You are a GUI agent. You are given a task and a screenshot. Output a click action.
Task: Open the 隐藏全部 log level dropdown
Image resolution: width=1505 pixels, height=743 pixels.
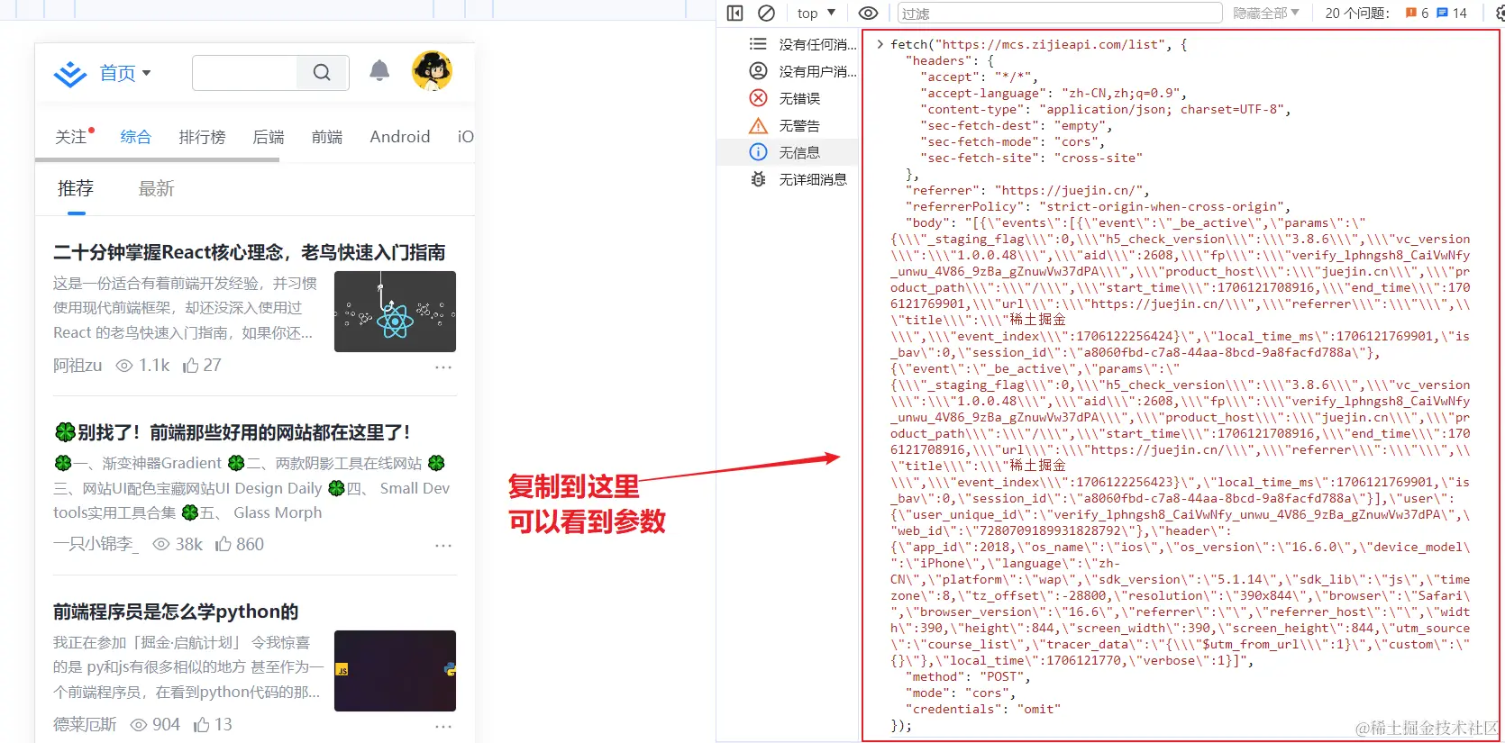pos(1266,13)
